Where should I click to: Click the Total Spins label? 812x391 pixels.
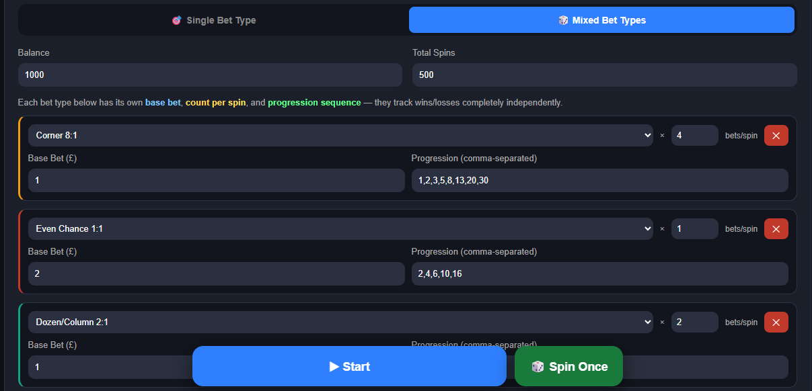[434, 52]
